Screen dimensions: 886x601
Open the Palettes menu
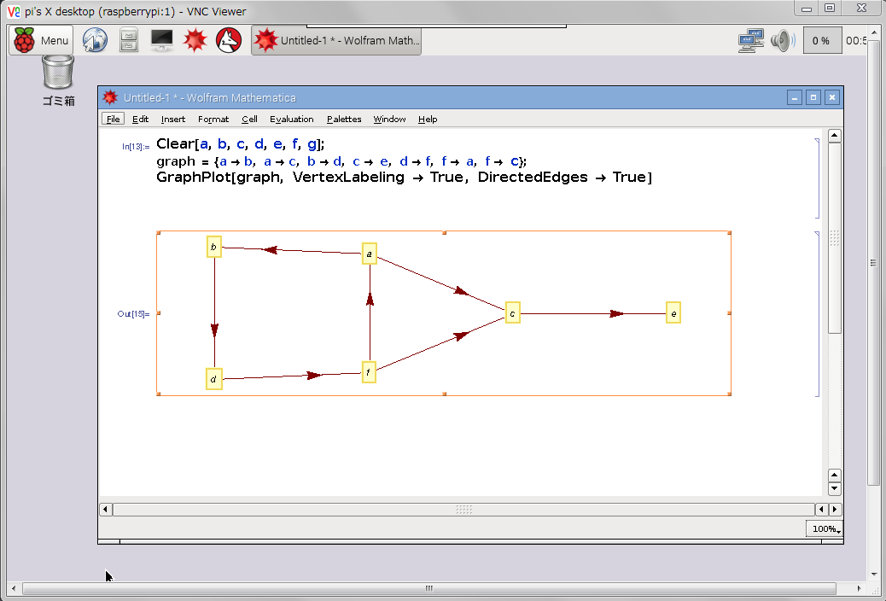tap(344, 119)
